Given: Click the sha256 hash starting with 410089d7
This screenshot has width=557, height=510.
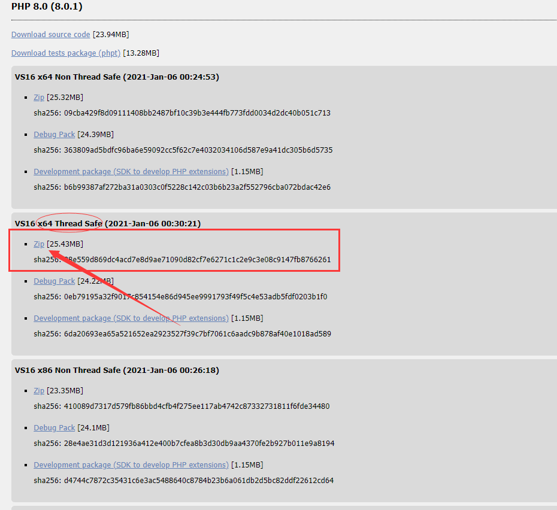Looking at the screenshot, I should 197,406.
